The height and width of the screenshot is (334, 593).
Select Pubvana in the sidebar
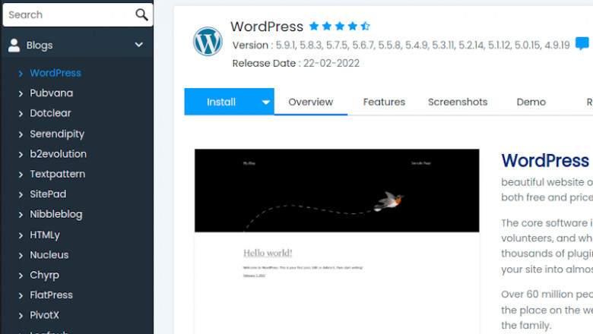[x=52, y=93]
